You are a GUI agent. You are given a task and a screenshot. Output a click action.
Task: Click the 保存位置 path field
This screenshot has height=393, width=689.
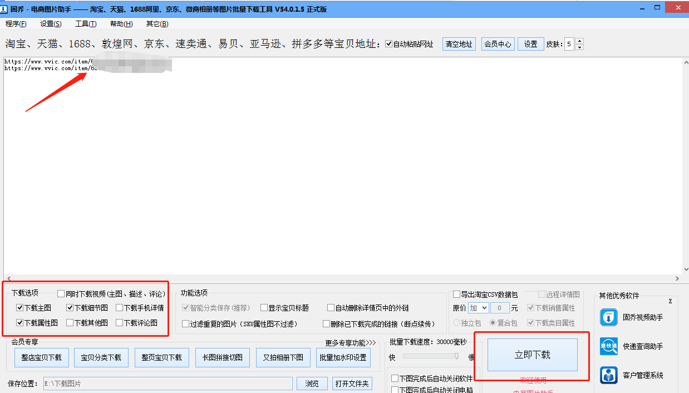pyautogui.click(x=168, y=384)
